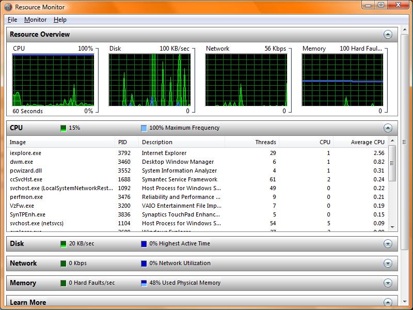
Task: Sort by the PID column header
Action: [126, 142]
